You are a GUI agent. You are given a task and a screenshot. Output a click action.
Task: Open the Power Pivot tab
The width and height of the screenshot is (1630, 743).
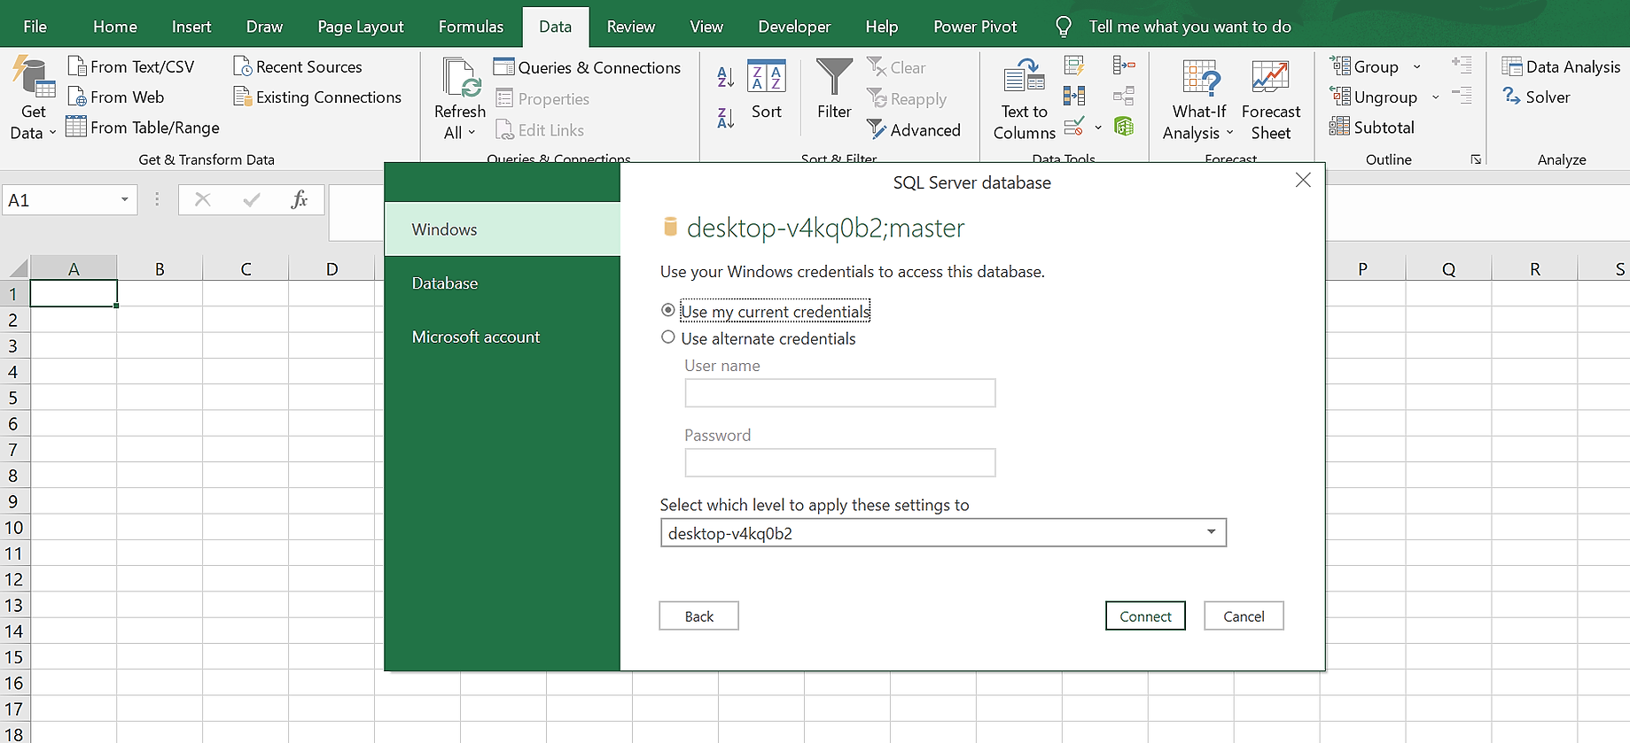(975, 27)
